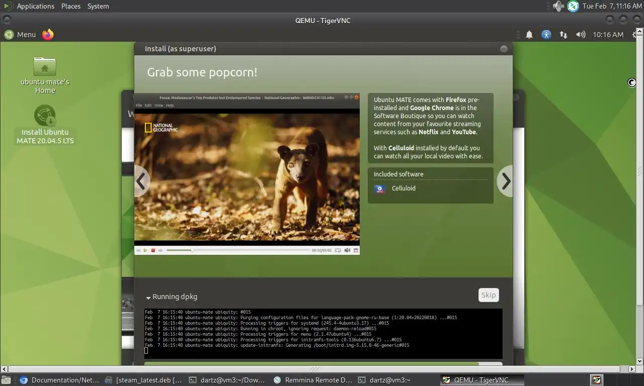Click the show desktop icon in taskbar

point(6,380)
